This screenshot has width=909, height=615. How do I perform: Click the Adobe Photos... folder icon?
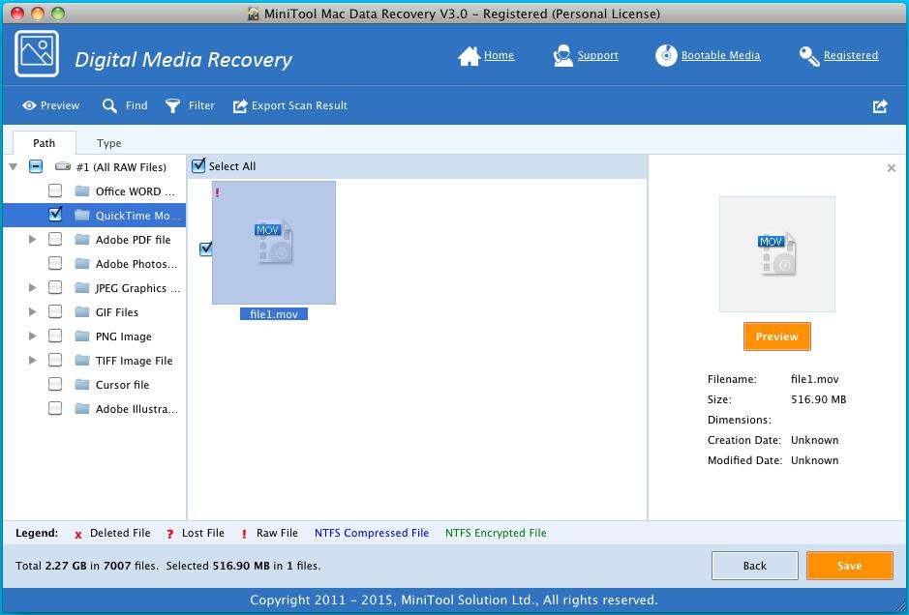click(x=81, y=263)
